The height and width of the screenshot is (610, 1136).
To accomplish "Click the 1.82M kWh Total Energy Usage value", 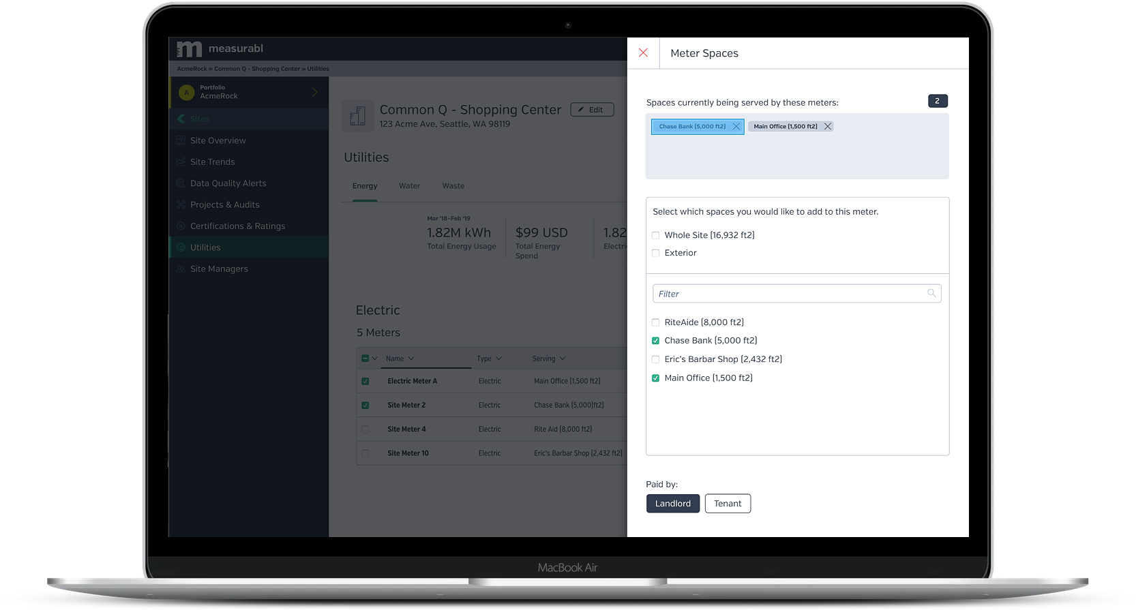I will coord(459,232).
